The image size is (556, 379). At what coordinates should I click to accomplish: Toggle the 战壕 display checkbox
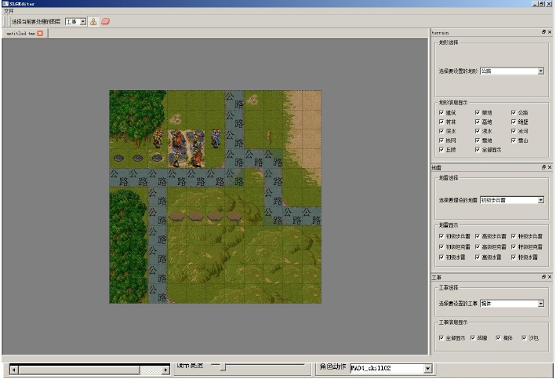473,338
